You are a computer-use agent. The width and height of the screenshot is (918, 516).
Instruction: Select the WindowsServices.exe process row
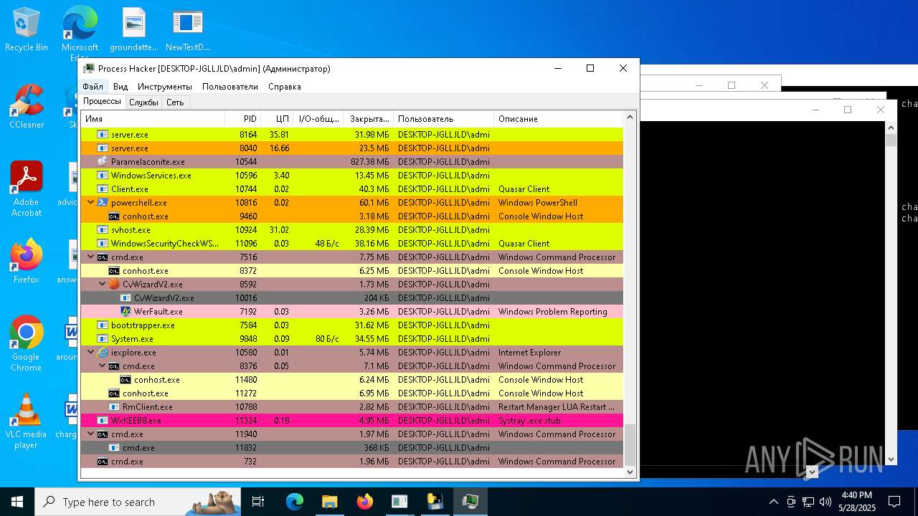pos(352,176)
